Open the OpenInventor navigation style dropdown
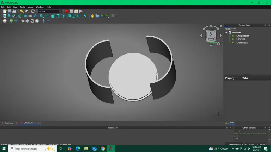The height and width of the screenshot is (152, 271). point(236,144)
